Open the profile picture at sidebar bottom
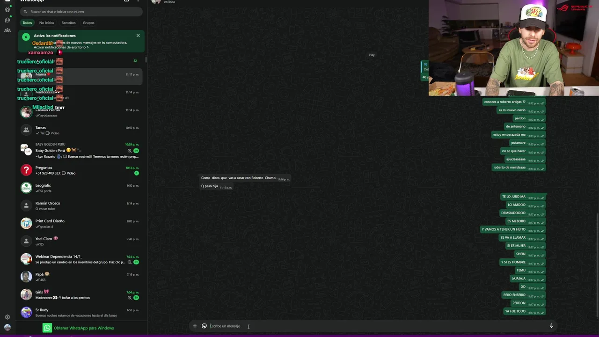 click(7, 327)
